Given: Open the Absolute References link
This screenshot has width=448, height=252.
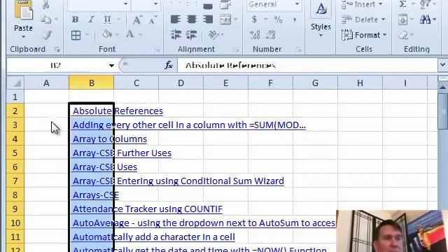Looking at the screenshot, I should [x=118, y=111].
